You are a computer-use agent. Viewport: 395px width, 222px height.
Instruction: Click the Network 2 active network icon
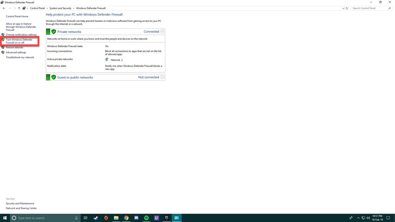coord(107,60)
